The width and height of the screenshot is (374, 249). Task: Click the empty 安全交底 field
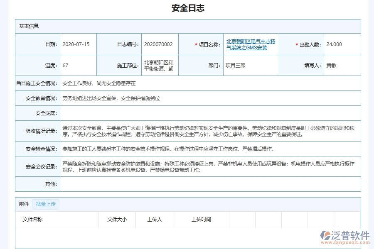pyautogui.click(x=208, y=113)
